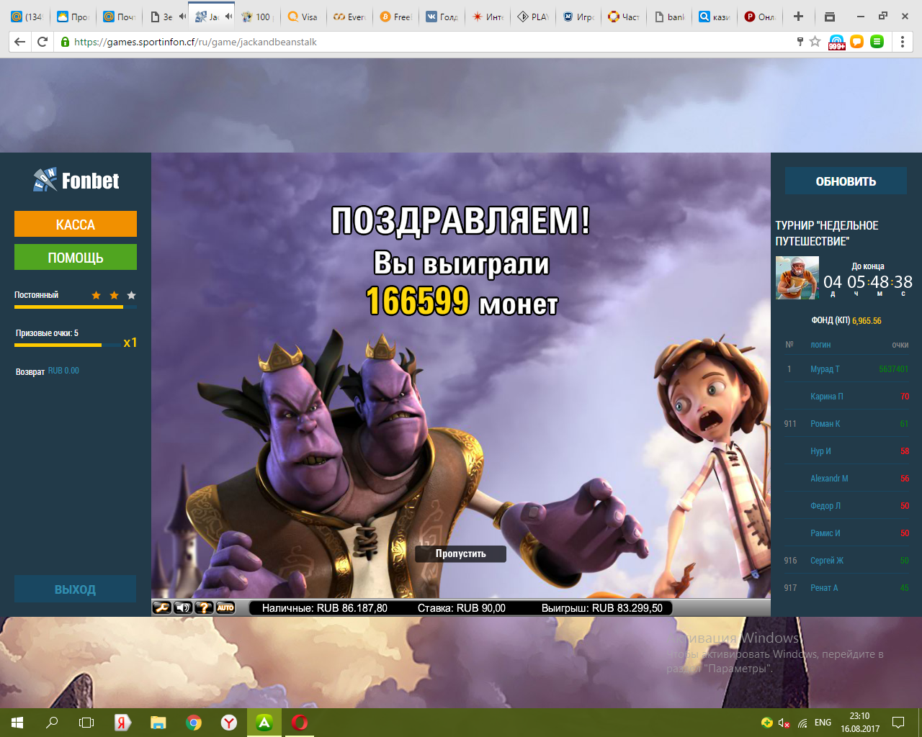Open network Wi-Fi tray icon
The image size is (922, 737).
coord(803,723)
